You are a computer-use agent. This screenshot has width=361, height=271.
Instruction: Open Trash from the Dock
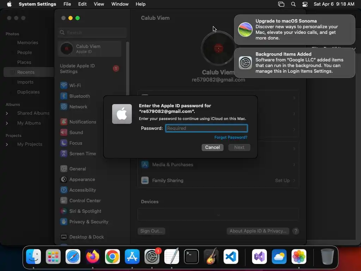point(328,257)
